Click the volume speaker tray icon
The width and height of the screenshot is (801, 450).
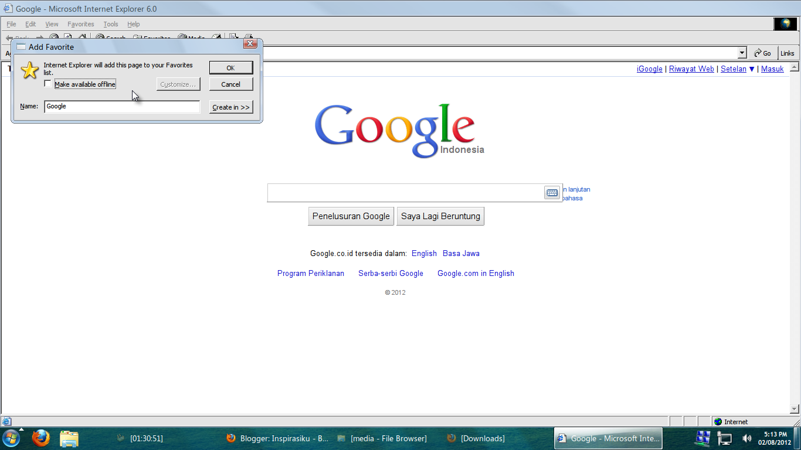(x=747, y=438)
